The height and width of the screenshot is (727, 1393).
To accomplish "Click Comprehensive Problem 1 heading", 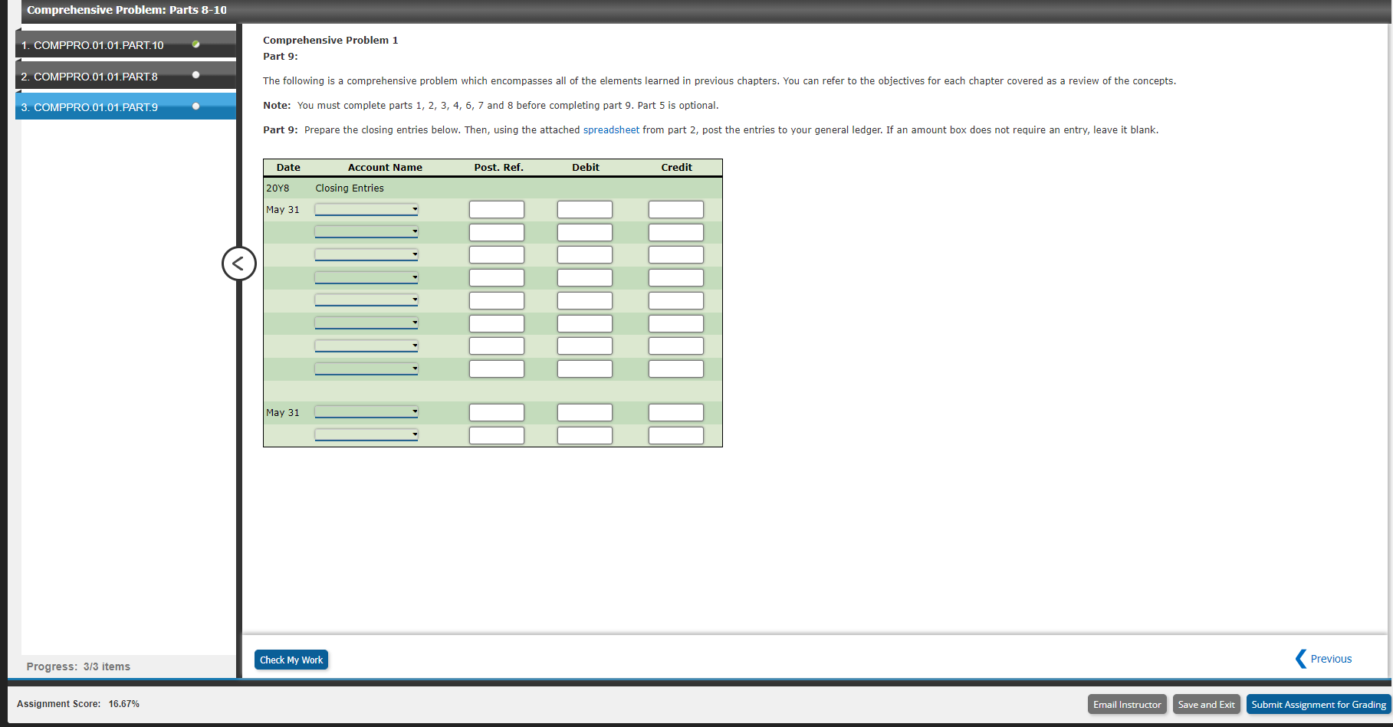I will [330, 40].
